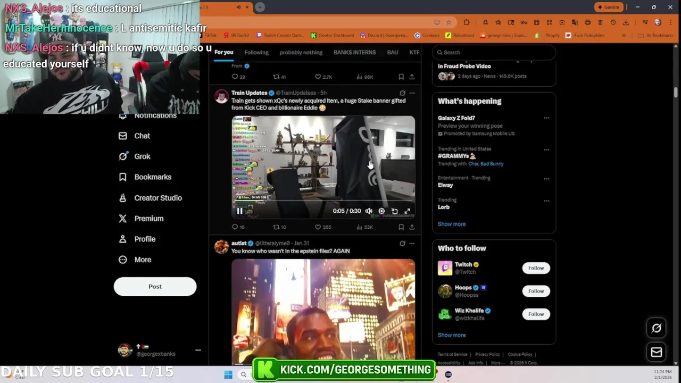Open options for Galaxy Z Fold7 trend
Viewport: 681px width, 383px height.
(546, 118)
